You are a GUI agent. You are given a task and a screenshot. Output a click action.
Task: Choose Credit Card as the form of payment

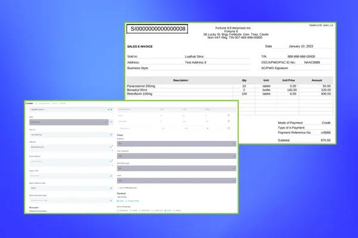(x=152, y=211)
